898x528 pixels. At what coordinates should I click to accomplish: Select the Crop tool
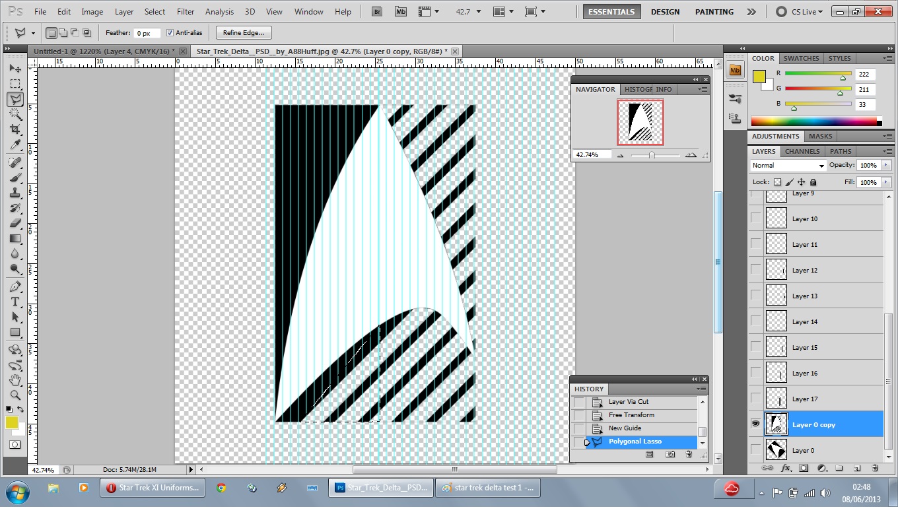point(15,129)
